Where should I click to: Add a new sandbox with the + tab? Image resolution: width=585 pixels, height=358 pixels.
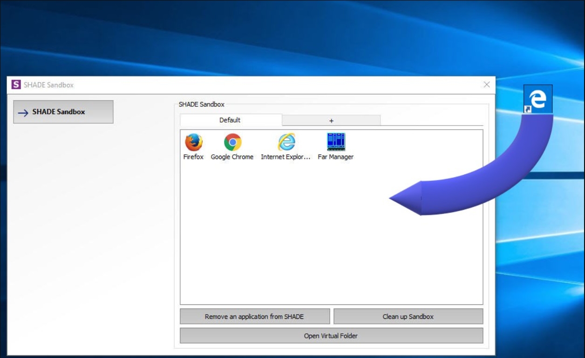pos(331,121)
